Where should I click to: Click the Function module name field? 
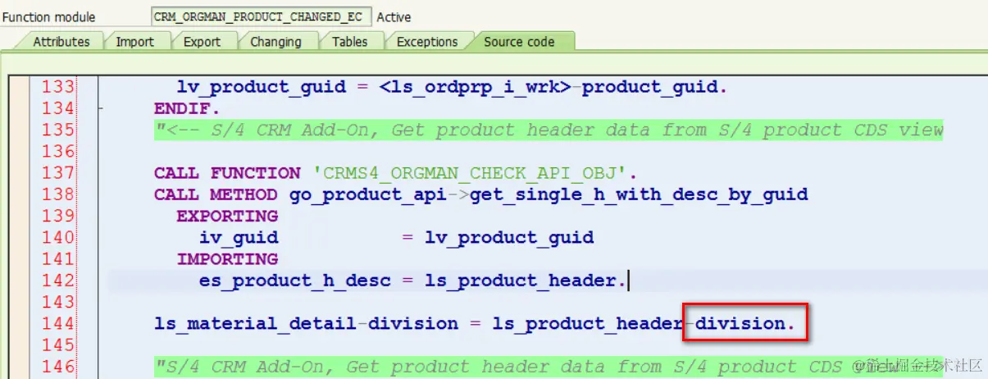[x=262, y=16]
